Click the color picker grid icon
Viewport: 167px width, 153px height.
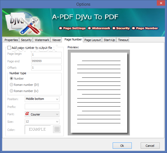click(57, 129)
